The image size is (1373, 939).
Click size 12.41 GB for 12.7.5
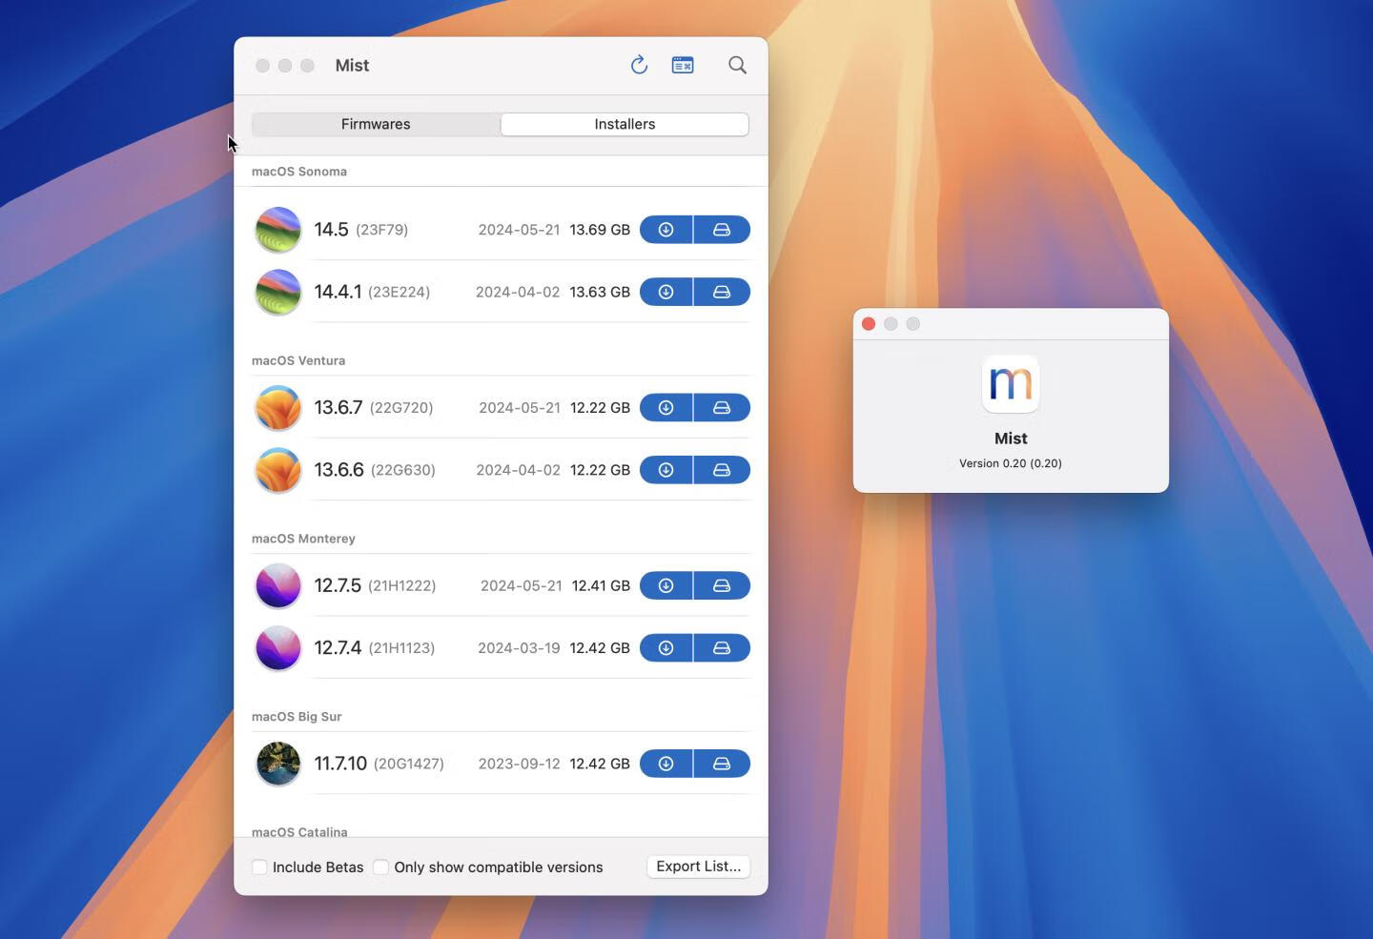[601, 585]
